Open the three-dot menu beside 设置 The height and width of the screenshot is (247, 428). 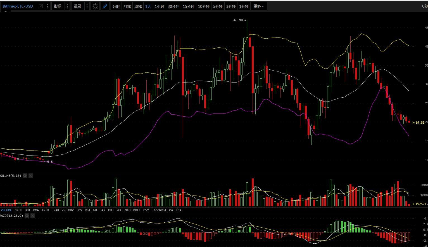(87, 6)
